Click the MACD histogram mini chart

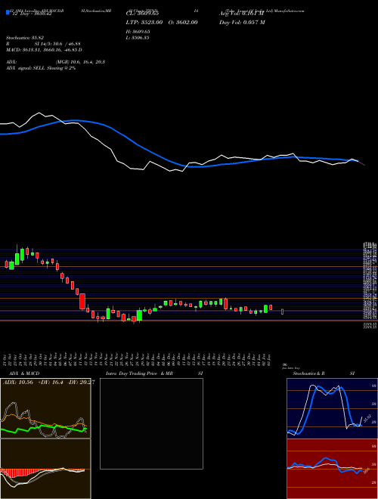click(45, 469)
